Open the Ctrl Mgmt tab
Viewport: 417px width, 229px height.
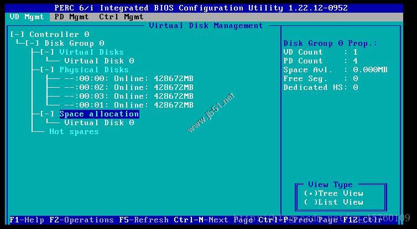[x=121, y=17]
